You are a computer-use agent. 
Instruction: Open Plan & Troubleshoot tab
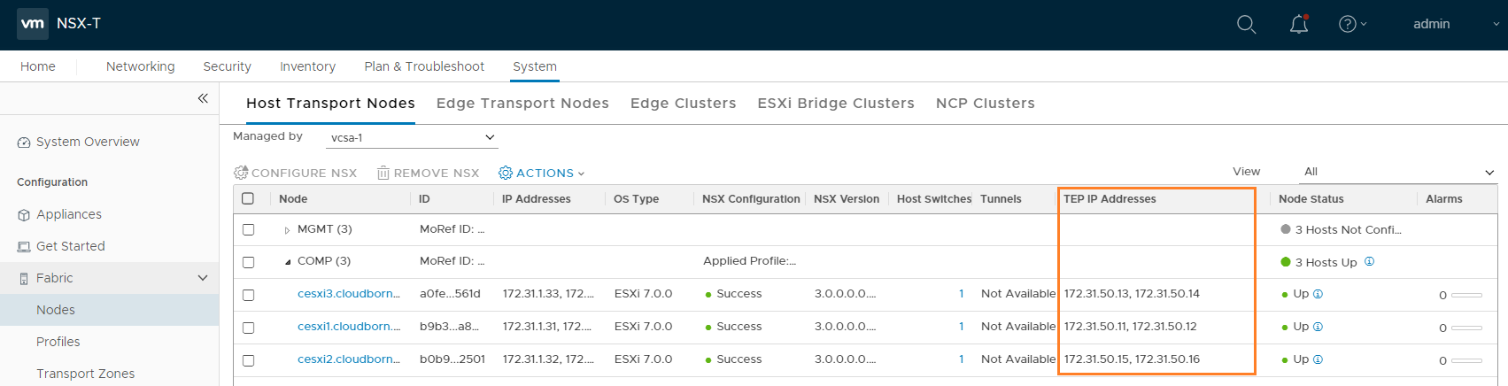(x=424, y=66)
